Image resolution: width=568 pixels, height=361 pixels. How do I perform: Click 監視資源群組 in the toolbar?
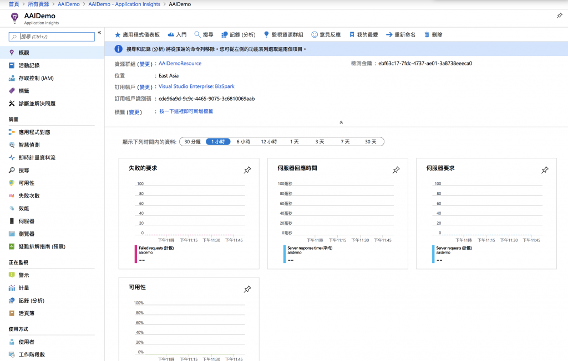coord(283,35)
